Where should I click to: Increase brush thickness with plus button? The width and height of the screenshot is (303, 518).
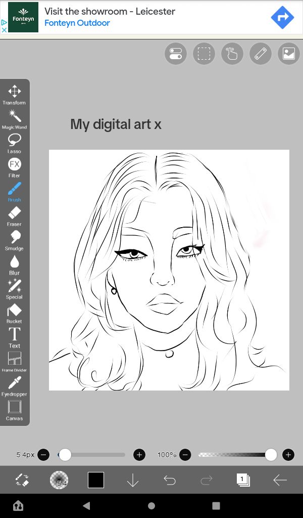tap(139, 455)
